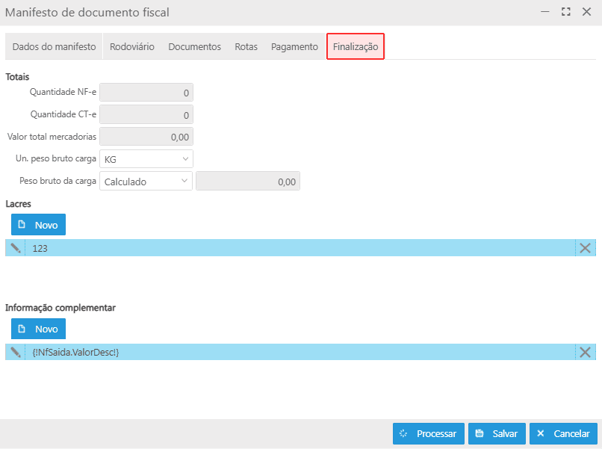Screen dimensions: 602x449
Task: Add a new lacre with Novo button
Action: pyautogui.click(x=38, y=225)
